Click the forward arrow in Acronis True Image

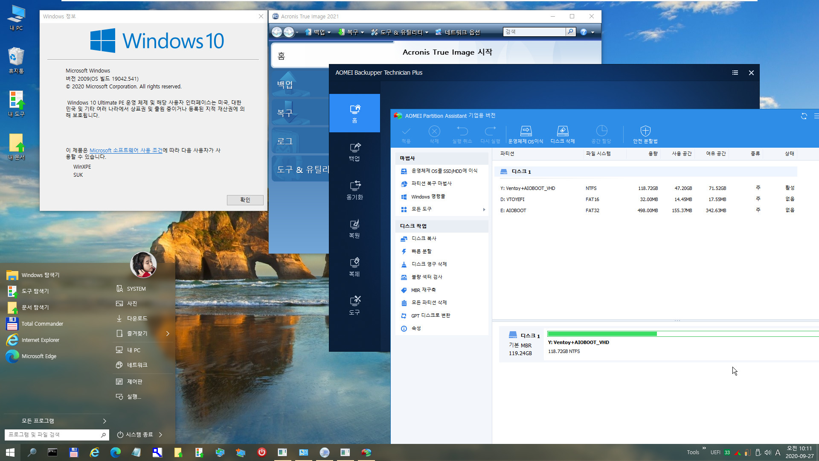pos(289,32)
